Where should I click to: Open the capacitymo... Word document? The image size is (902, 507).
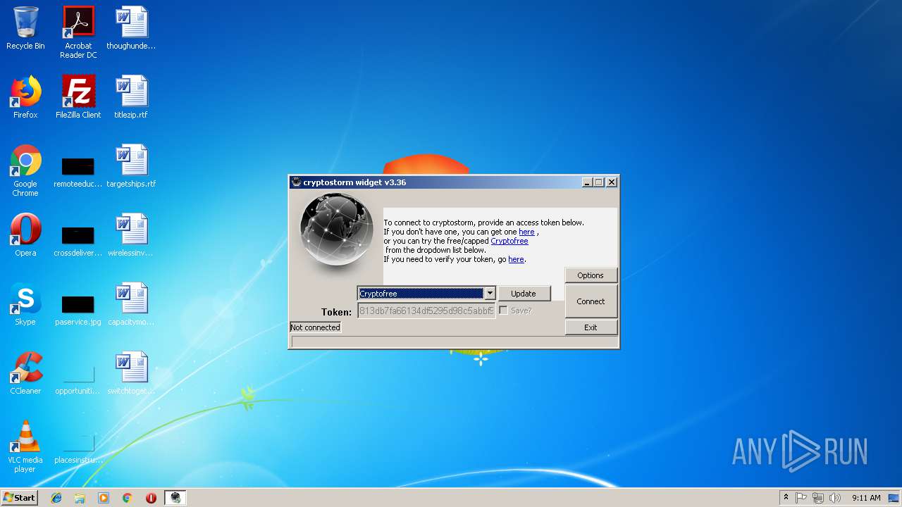131,304
